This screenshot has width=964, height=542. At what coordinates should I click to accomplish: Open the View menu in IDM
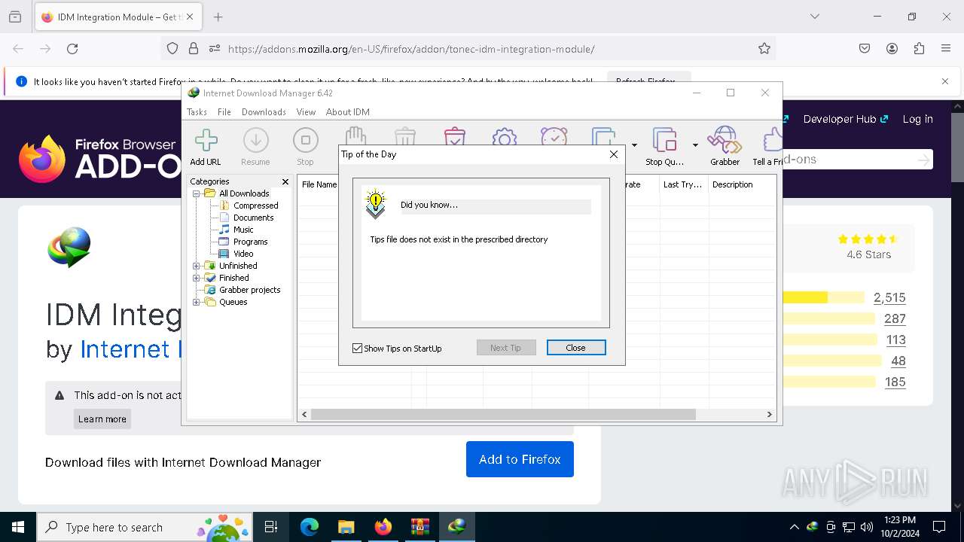[306, 112]
